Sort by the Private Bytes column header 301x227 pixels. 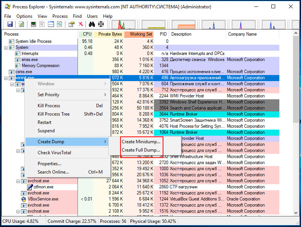coord(109,34)
